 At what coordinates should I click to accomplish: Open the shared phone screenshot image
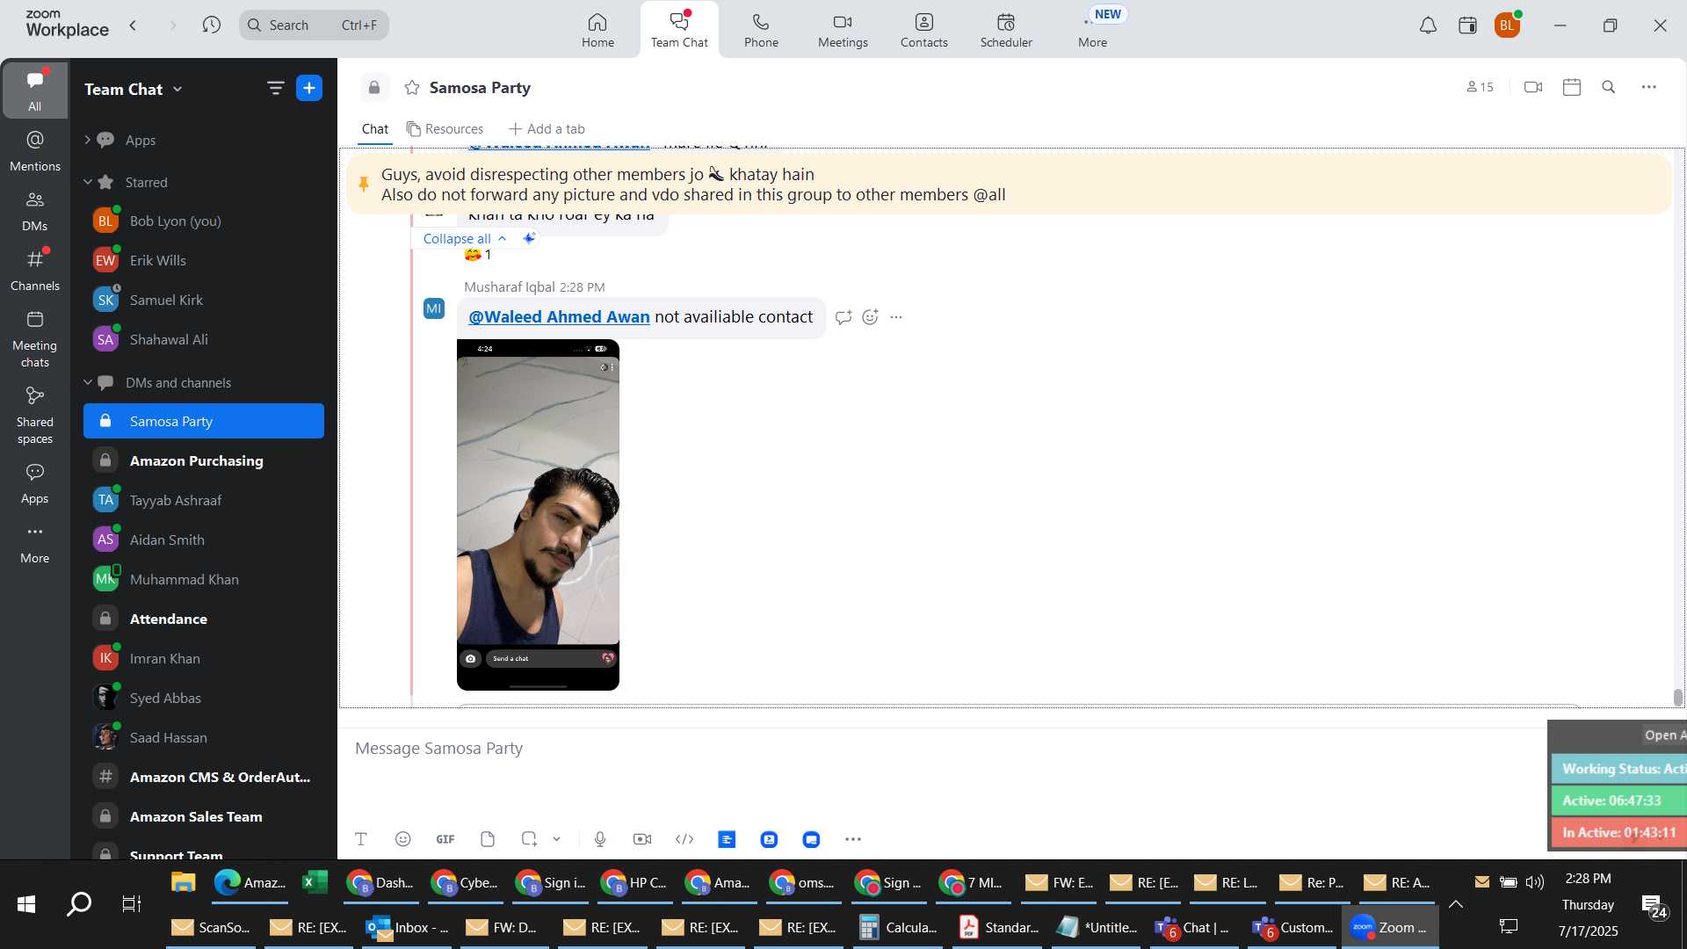(538, 515)
